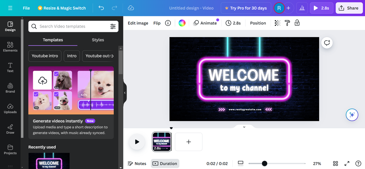Open the rainbow color picker swatch
The height and width of the screenshot is (169, 365).
182,23
